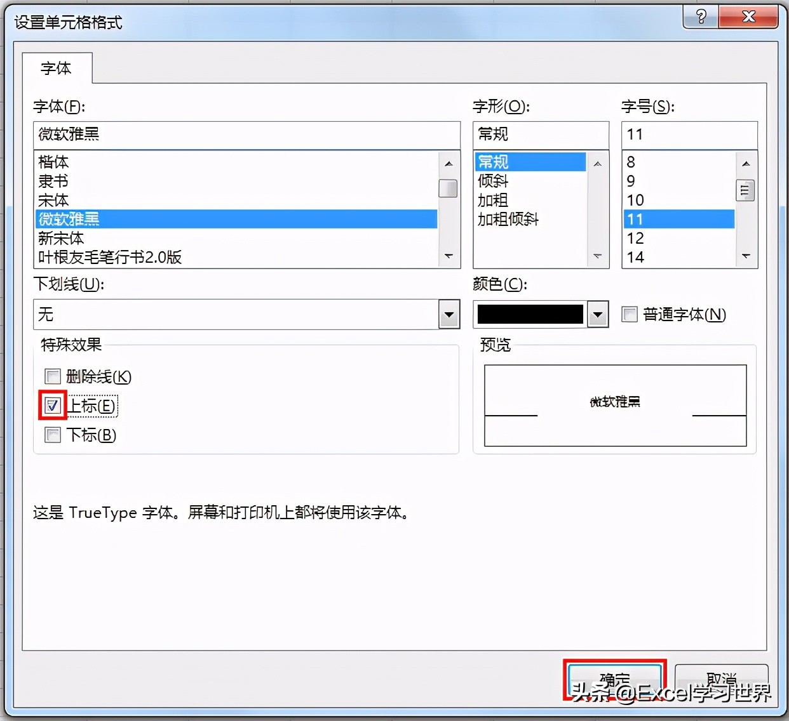This screenshot has height=721, width=789.
Task: Select font size 8
Action: point(679,162)
